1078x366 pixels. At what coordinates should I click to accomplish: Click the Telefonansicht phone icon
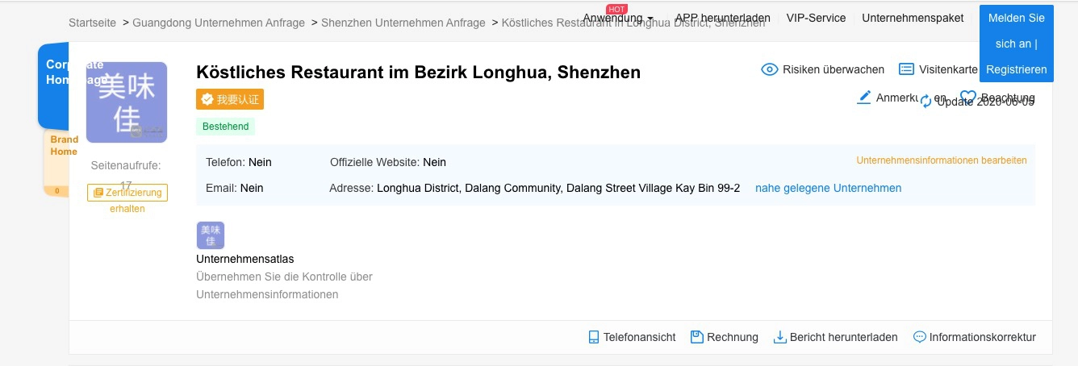[594, 337]
